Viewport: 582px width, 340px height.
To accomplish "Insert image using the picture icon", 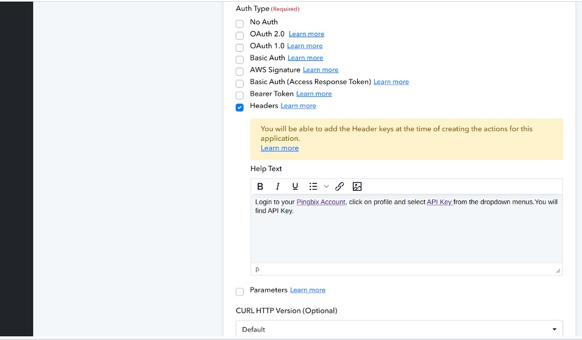I will point(357,186).
